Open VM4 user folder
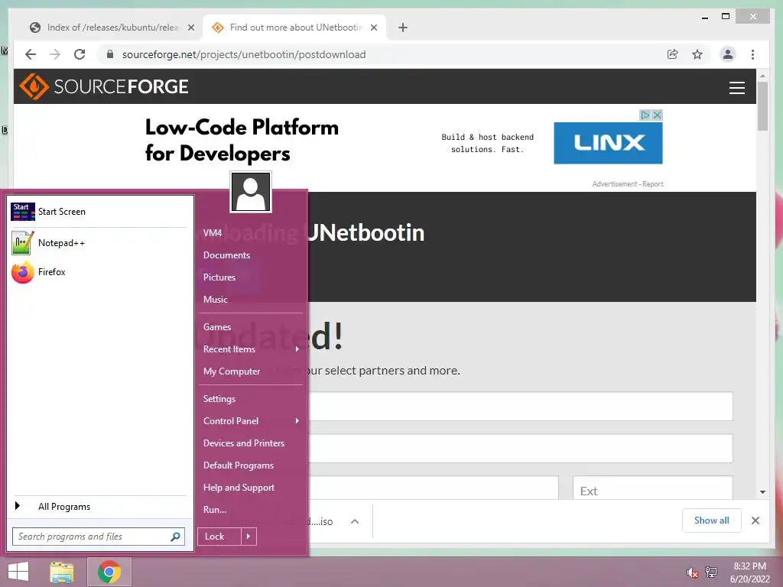783x587 pixels. coord(251,233)
